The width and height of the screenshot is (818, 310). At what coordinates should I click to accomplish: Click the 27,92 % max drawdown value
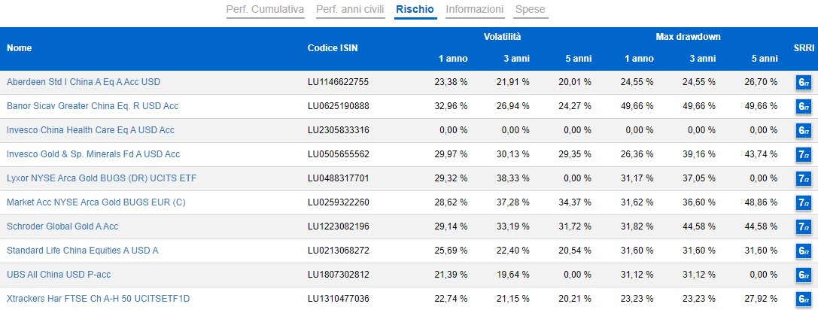pos(761,299)
